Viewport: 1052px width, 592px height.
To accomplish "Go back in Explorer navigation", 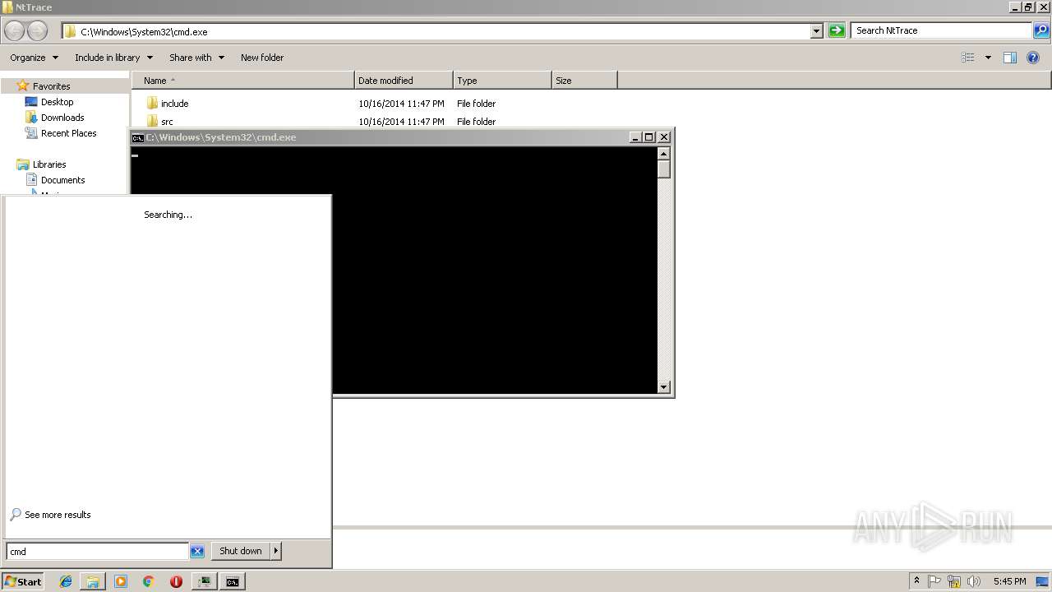I will click(x=14, y=30).
